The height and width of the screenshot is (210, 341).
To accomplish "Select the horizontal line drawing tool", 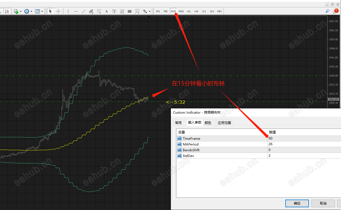I will coord(76,11).
